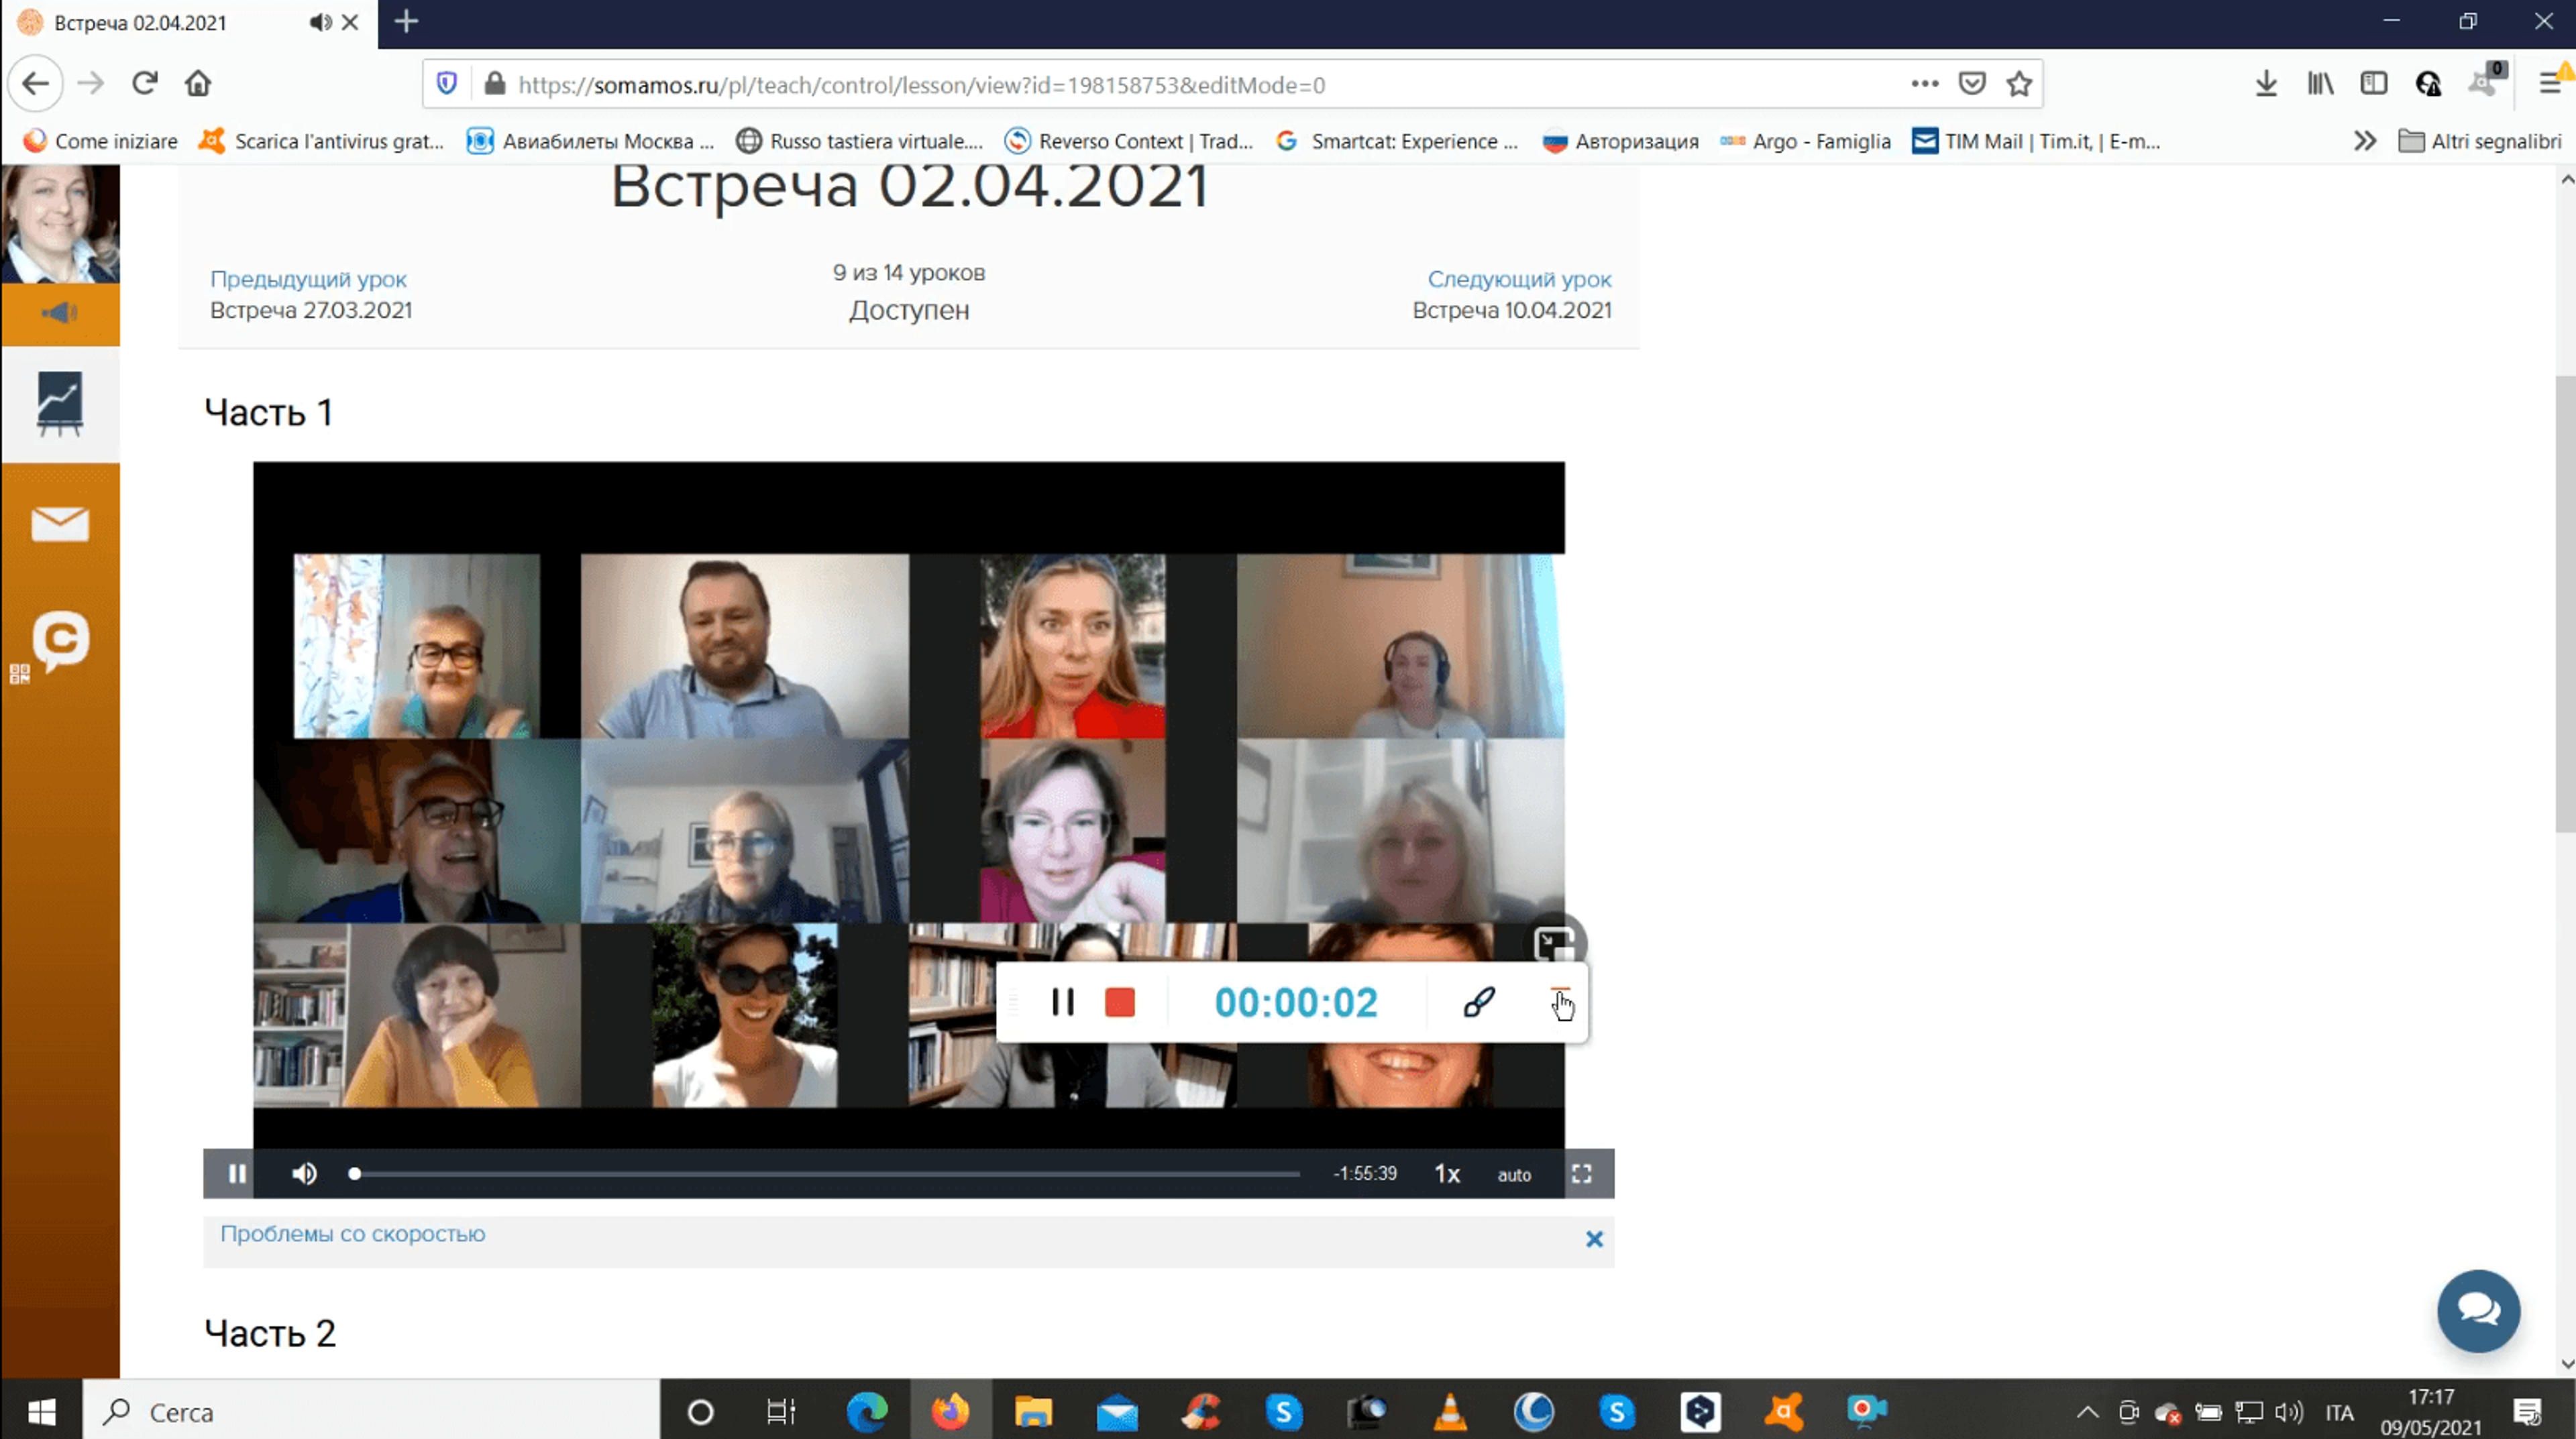Mute the video player volume
This screenshot has height=1439, width=2576.
[305, 1173]
